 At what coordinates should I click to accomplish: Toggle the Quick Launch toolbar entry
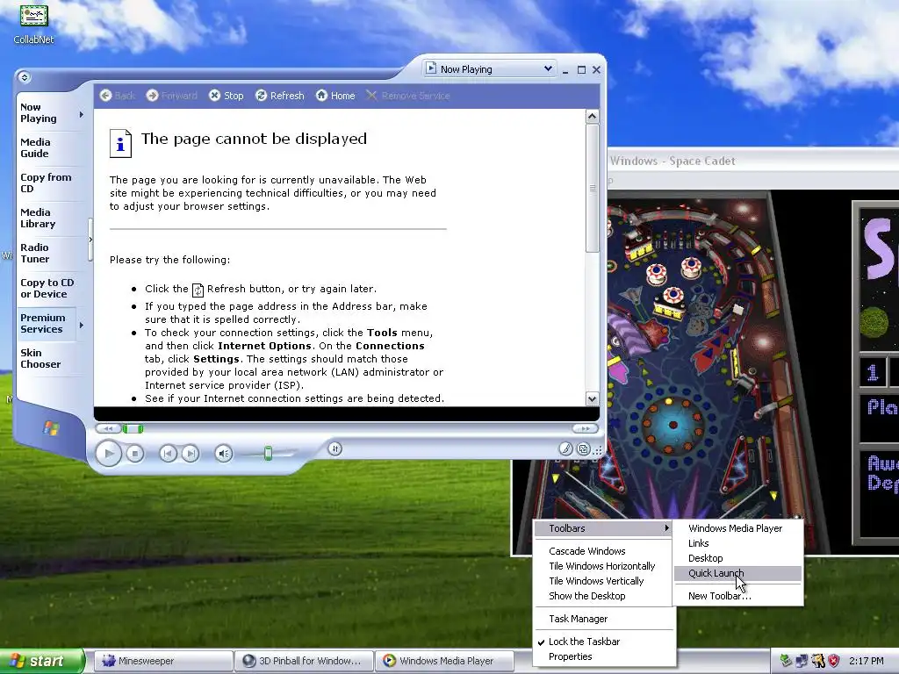(x=737, y=573)
